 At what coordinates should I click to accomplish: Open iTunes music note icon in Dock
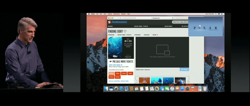pos(172,89)
